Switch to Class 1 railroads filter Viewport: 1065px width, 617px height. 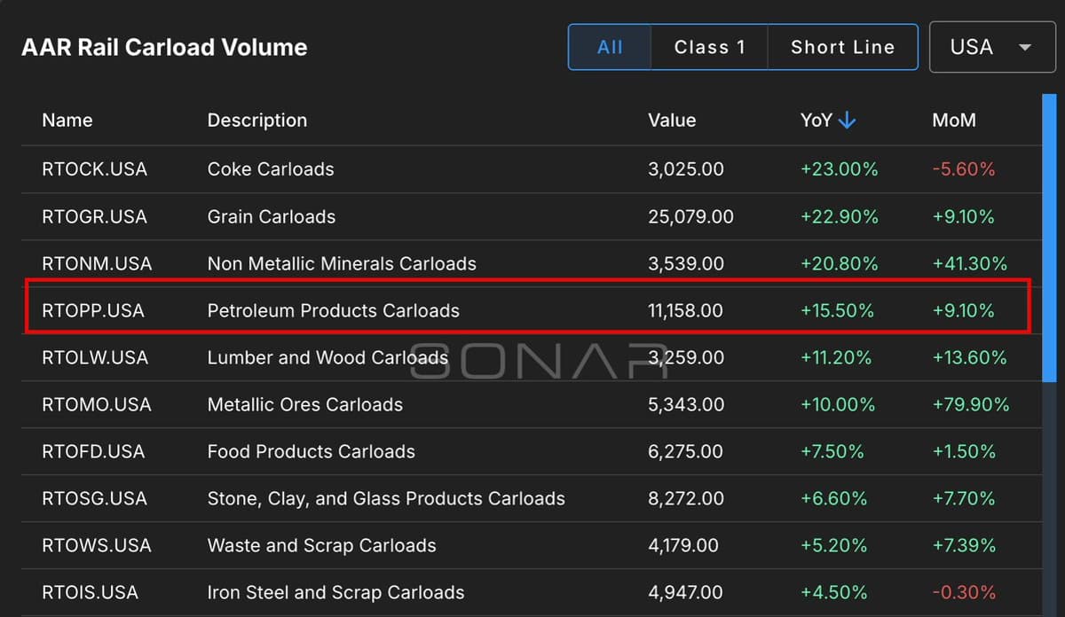click(709, 47)
